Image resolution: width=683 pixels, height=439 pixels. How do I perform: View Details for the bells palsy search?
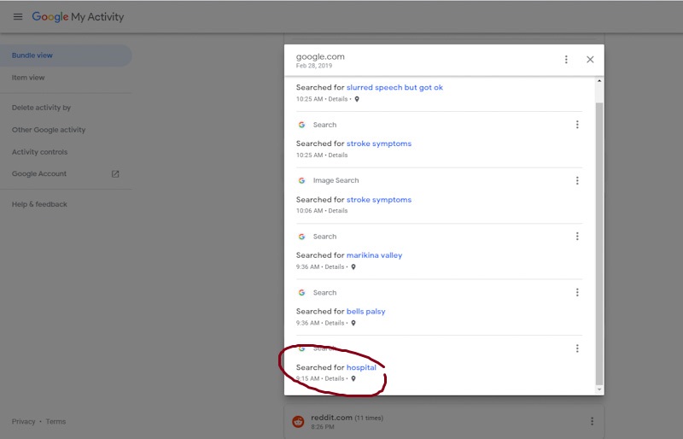click(x=335, y=323)
